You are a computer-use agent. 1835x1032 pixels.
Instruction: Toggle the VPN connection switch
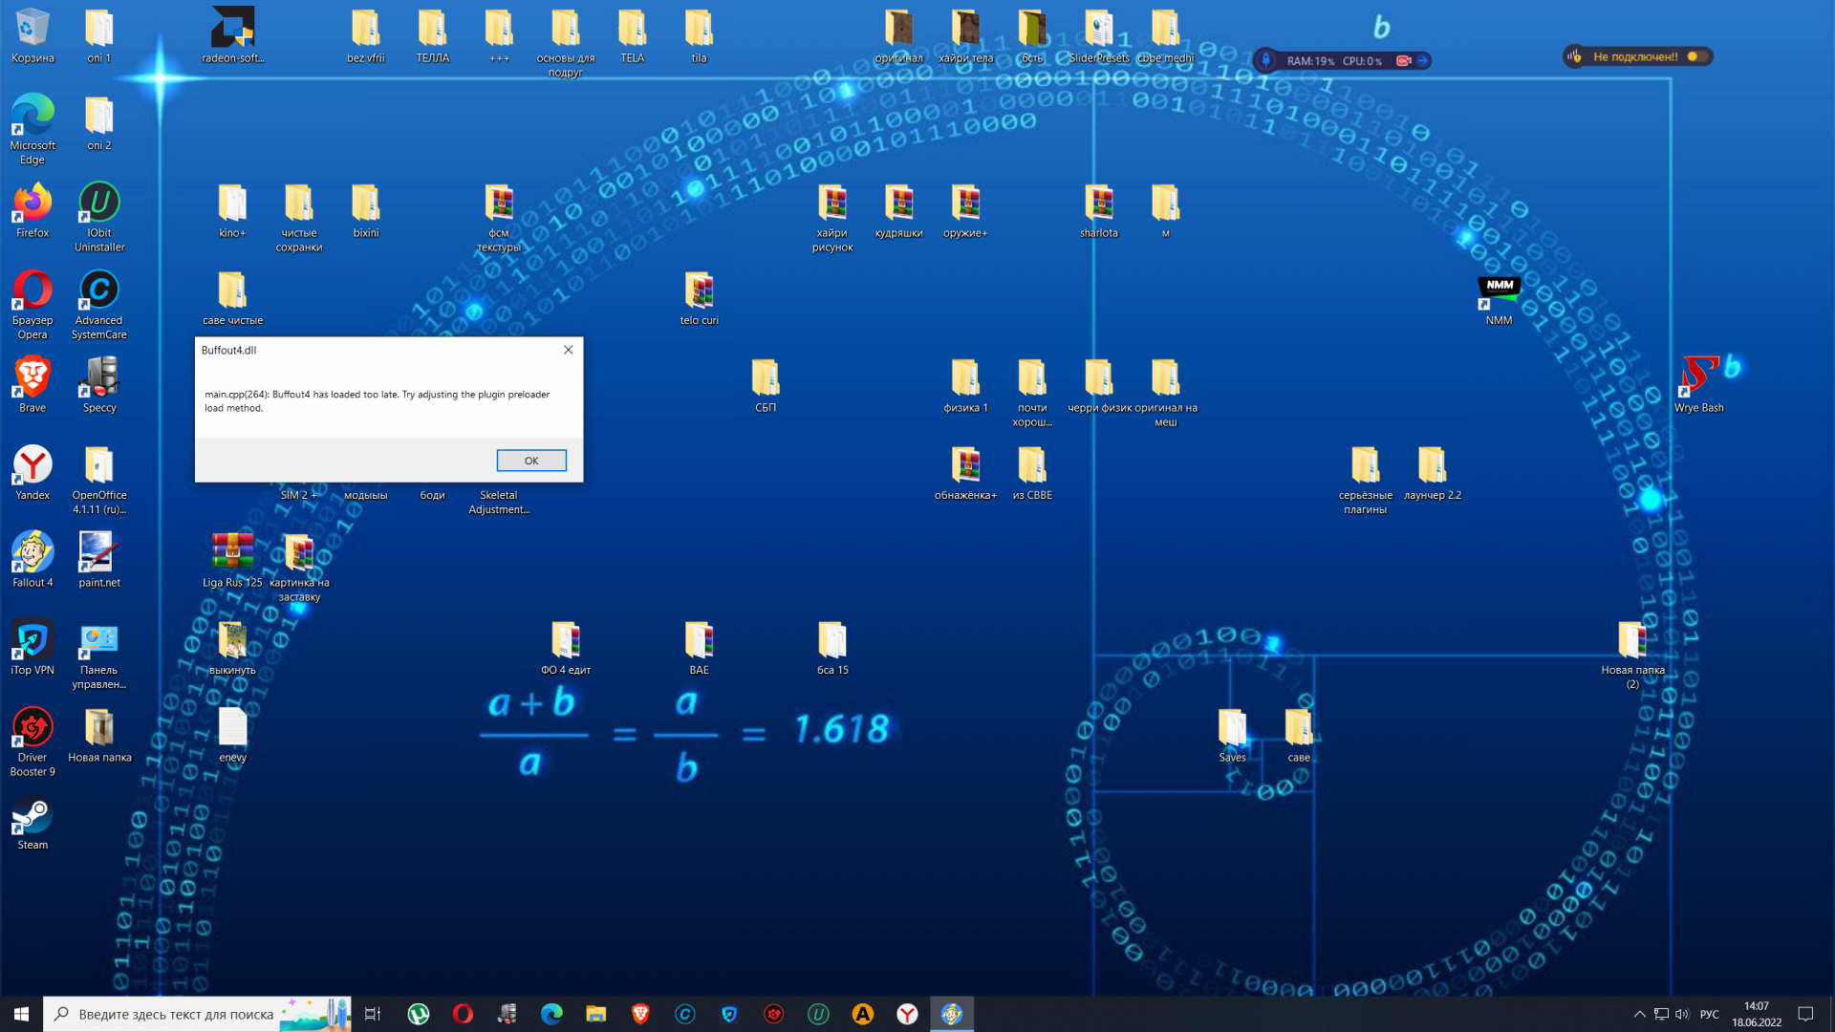pos(1696,57)
